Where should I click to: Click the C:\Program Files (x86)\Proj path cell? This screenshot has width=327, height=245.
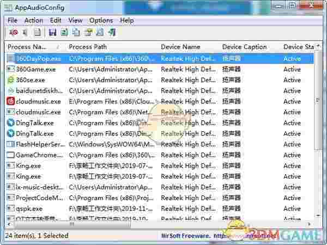111,198
